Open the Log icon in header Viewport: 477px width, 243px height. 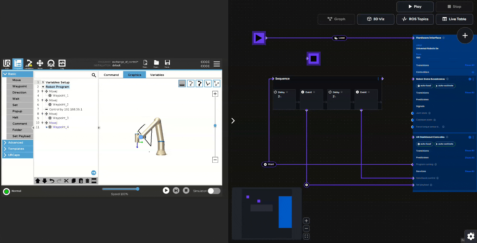[x=62, y=64]
